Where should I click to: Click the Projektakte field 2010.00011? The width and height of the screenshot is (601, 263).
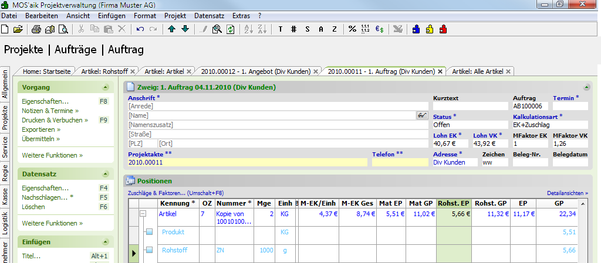click(247, 162)
